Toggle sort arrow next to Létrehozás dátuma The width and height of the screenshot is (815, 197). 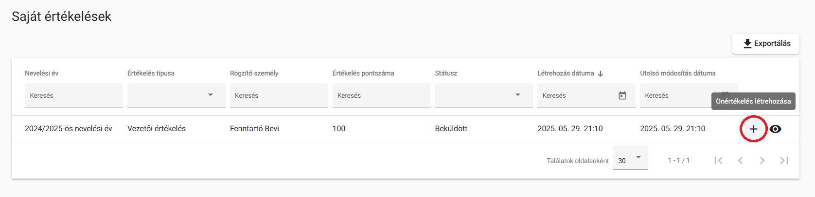[601, 74]
